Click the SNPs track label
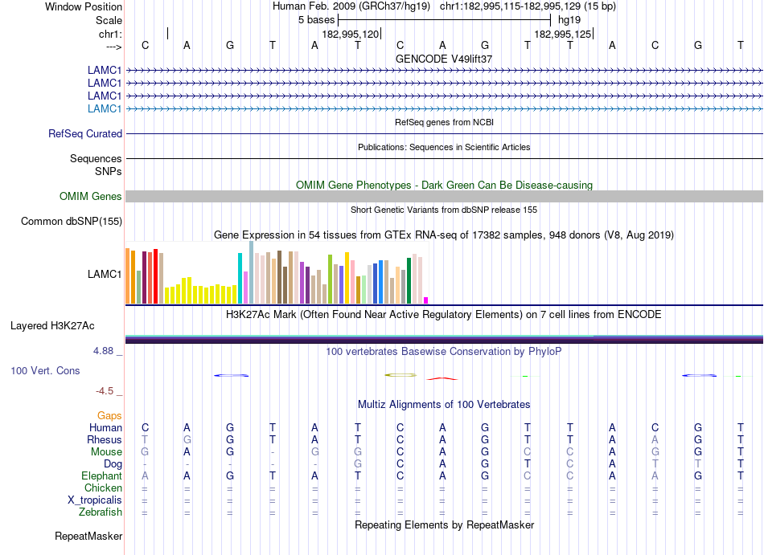 [109, 171]
